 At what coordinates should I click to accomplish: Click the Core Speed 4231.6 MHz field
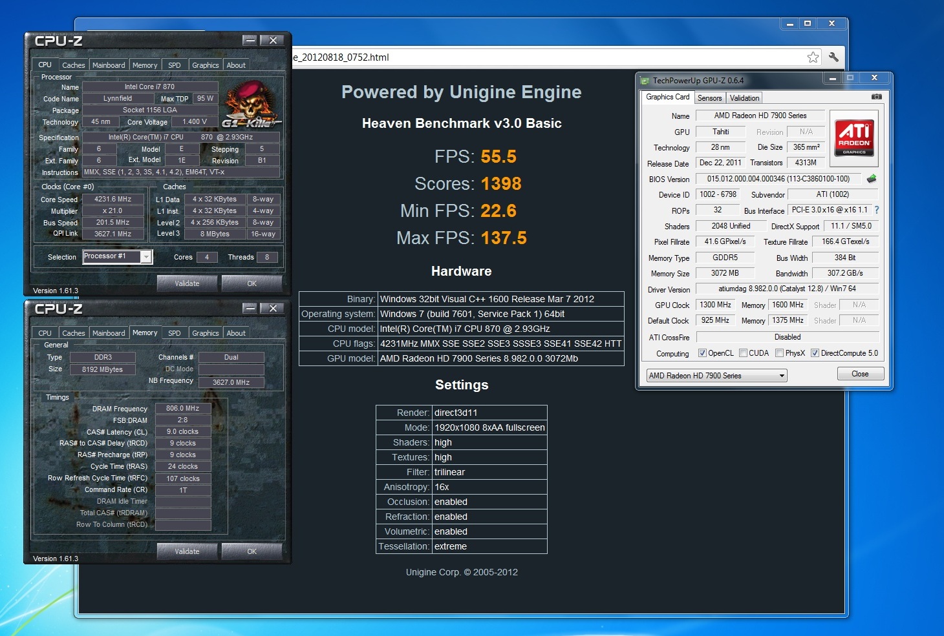click(x=113, y=200)
